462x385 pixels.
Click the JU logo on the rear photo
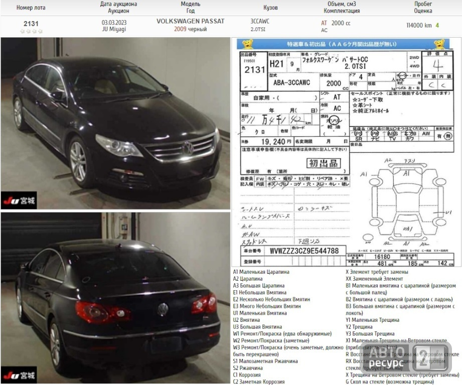[x=19, y=375]
